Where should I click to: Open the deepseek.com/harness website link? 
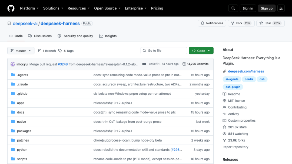coord(246,71)
